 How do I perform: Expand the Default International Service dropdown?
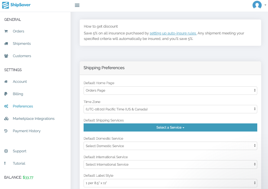[x=170, y=164]
